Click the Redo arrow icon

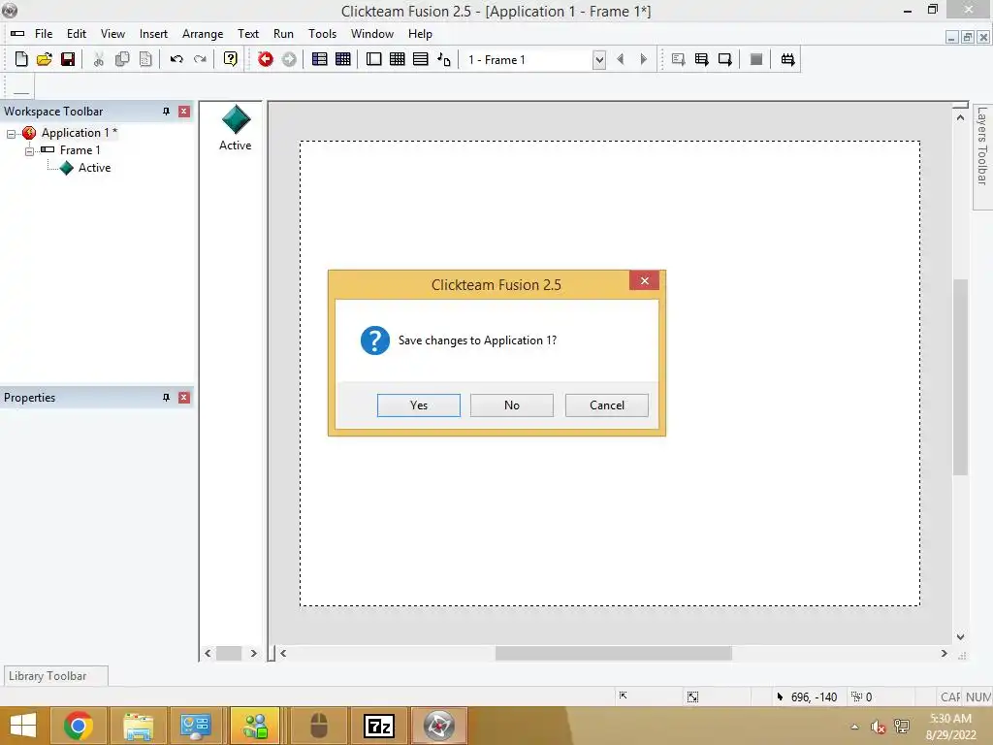pyautogui.click(x=200, y=59)
